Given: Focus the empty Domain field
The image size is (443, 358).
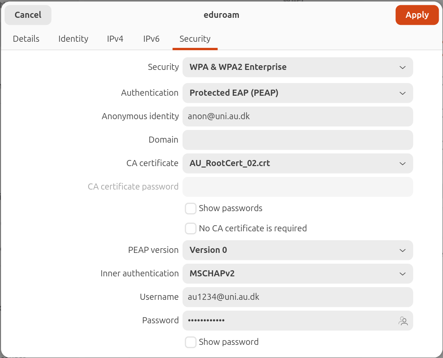Looking at the screenshot, I should 297,140.
